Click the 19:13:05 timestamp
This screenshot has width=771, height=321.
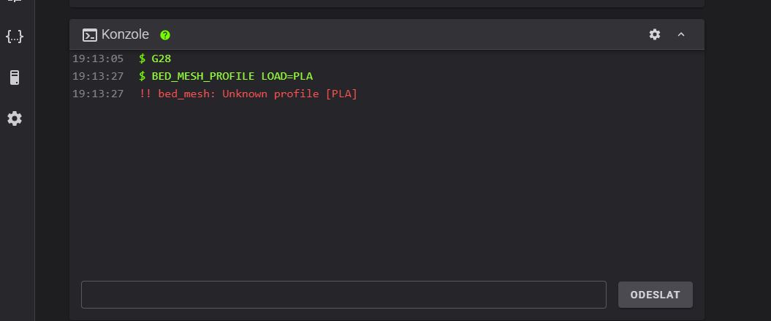98,58
